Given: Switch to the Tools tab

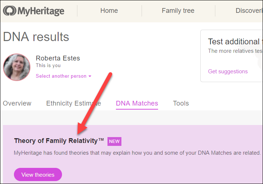Looking at the screenshot, I should (x=181, y=103).
